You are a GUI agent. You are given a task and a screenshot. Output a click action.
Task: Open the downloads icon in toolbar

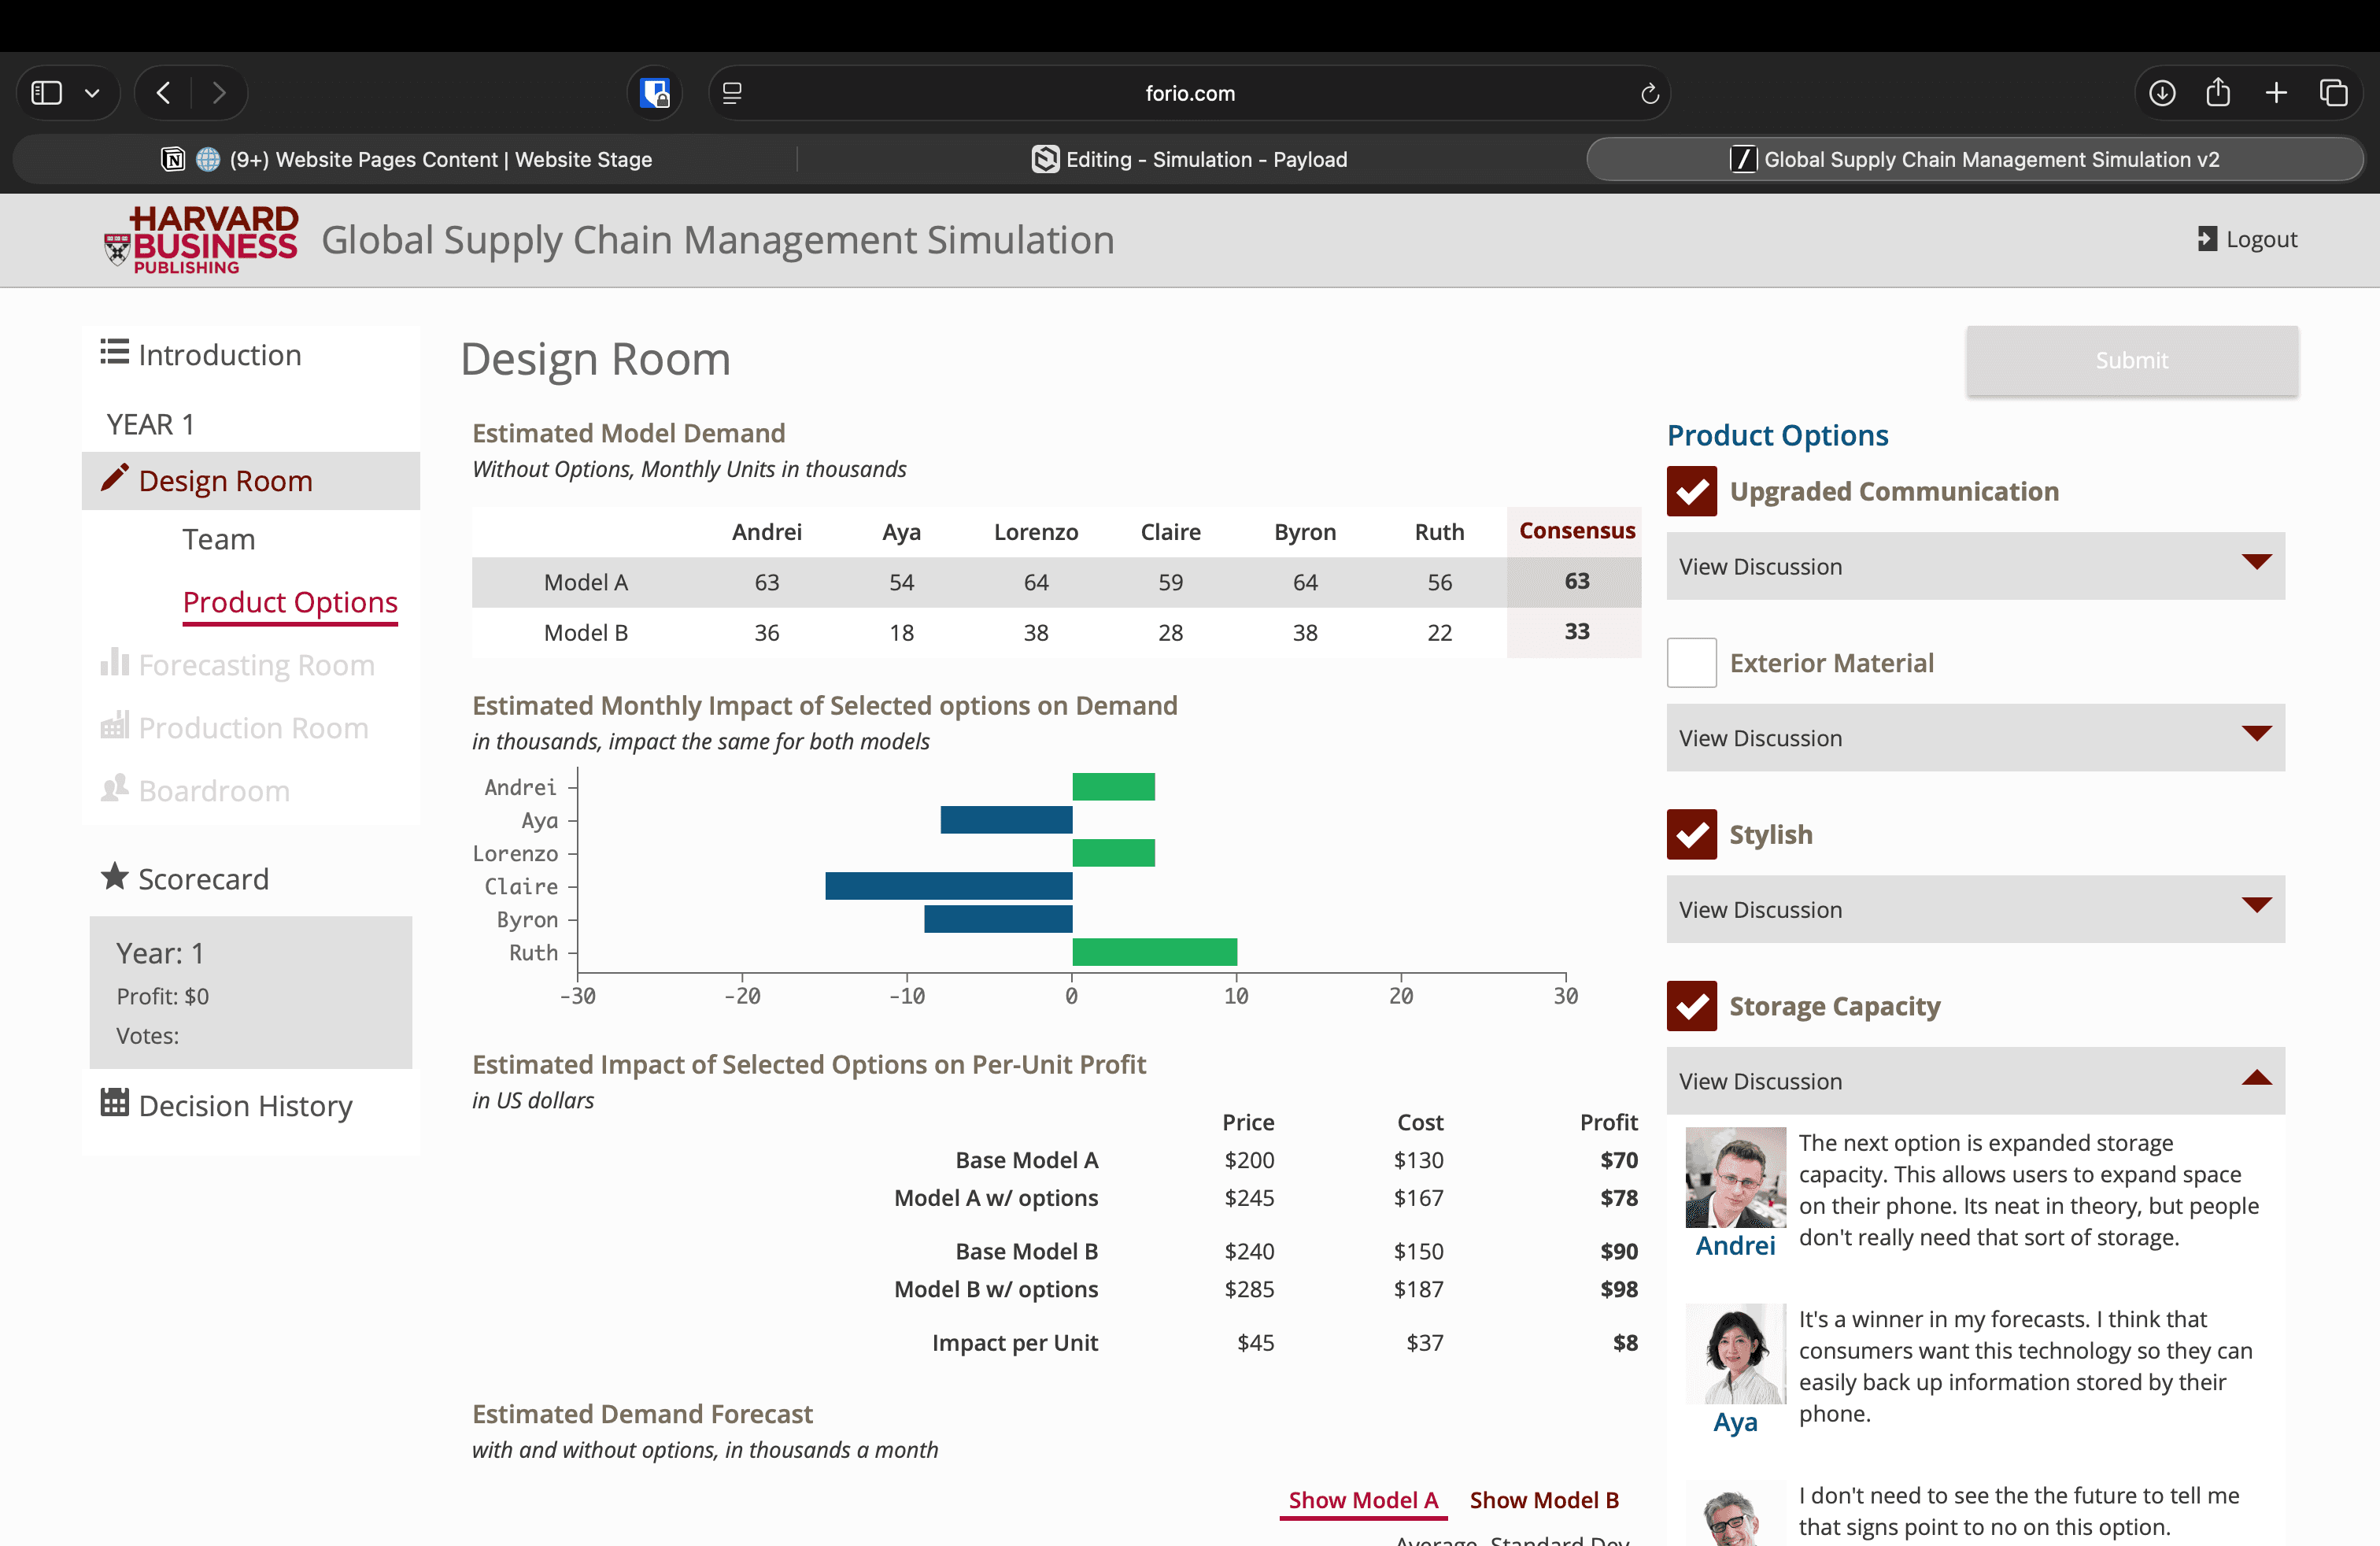(2162, 93)
